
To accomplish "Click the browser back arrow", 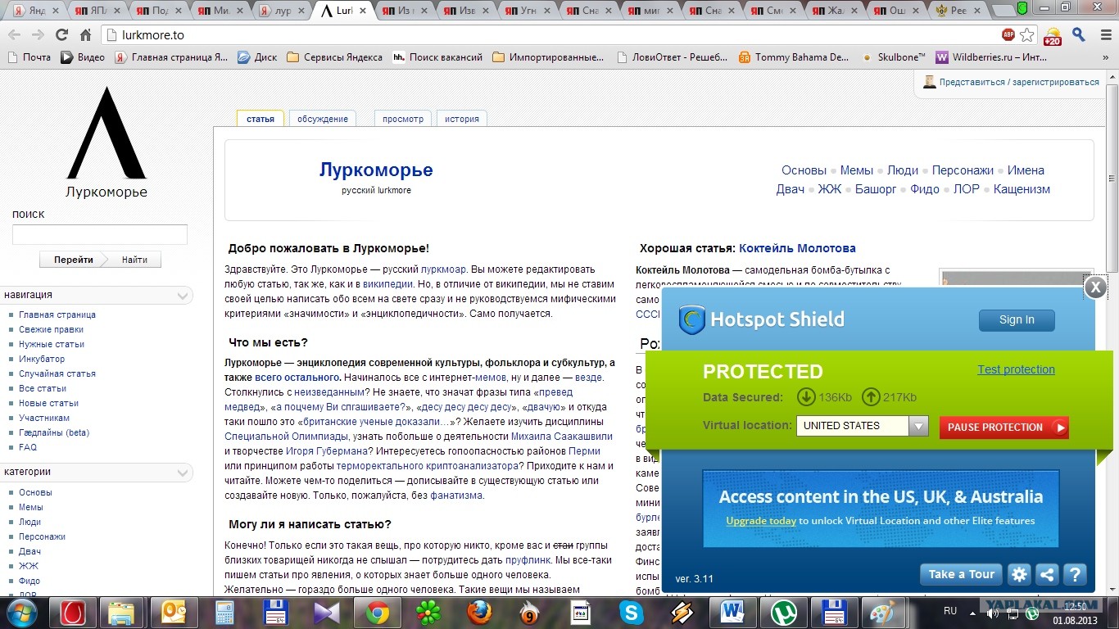I will point(14,34).
